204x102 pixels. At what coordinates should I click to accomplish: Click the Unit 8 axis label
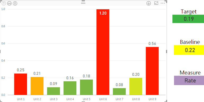[136, 99]
